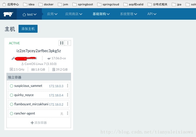Open the 应用商店 menu

pos(74,14)
